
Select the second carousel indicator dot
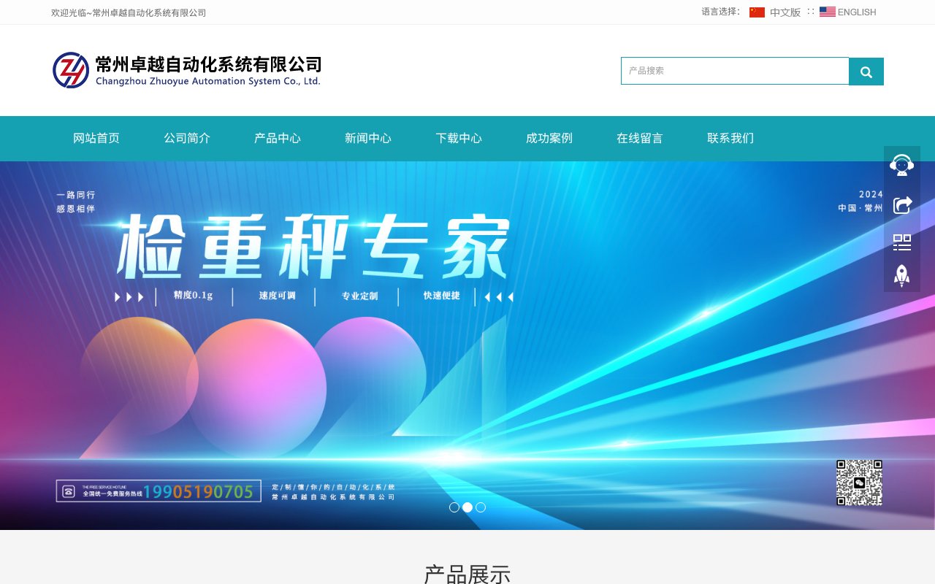[467, 507]
